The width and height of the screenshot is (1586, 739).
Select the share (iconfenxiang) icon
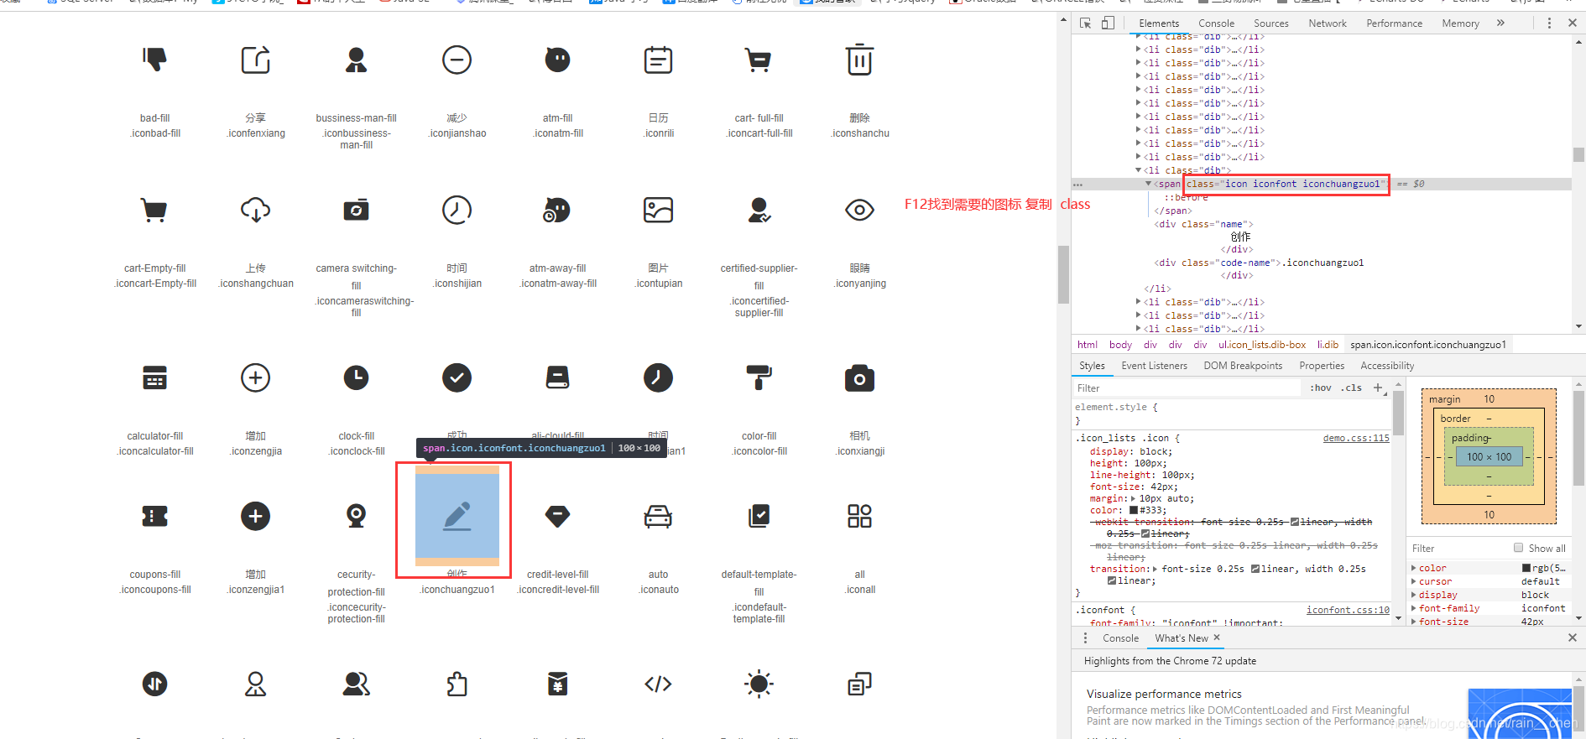pos(256,60)
